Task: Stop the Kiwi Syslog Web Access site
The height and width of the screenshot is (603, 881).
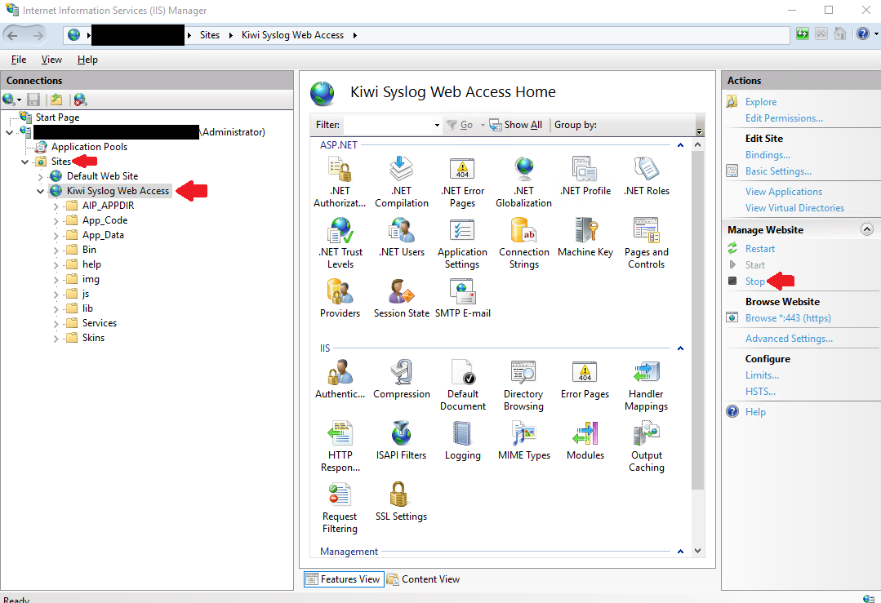Action: 754,281
